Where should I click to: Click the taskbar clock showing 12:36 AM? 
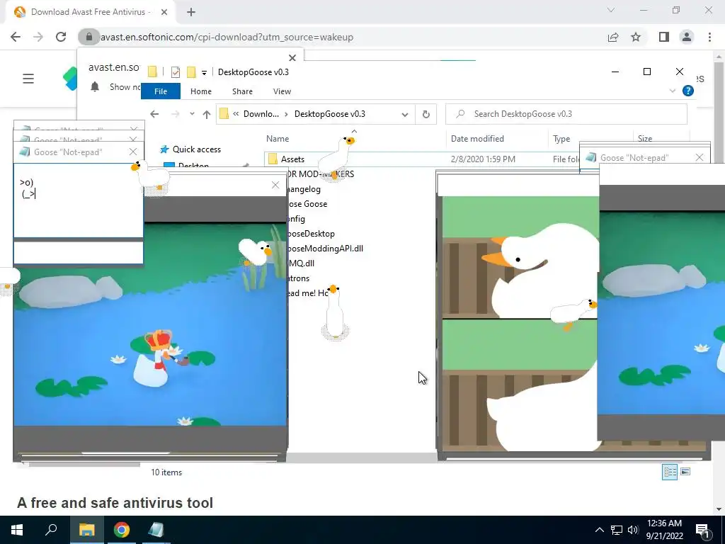(x=664, y=530)
